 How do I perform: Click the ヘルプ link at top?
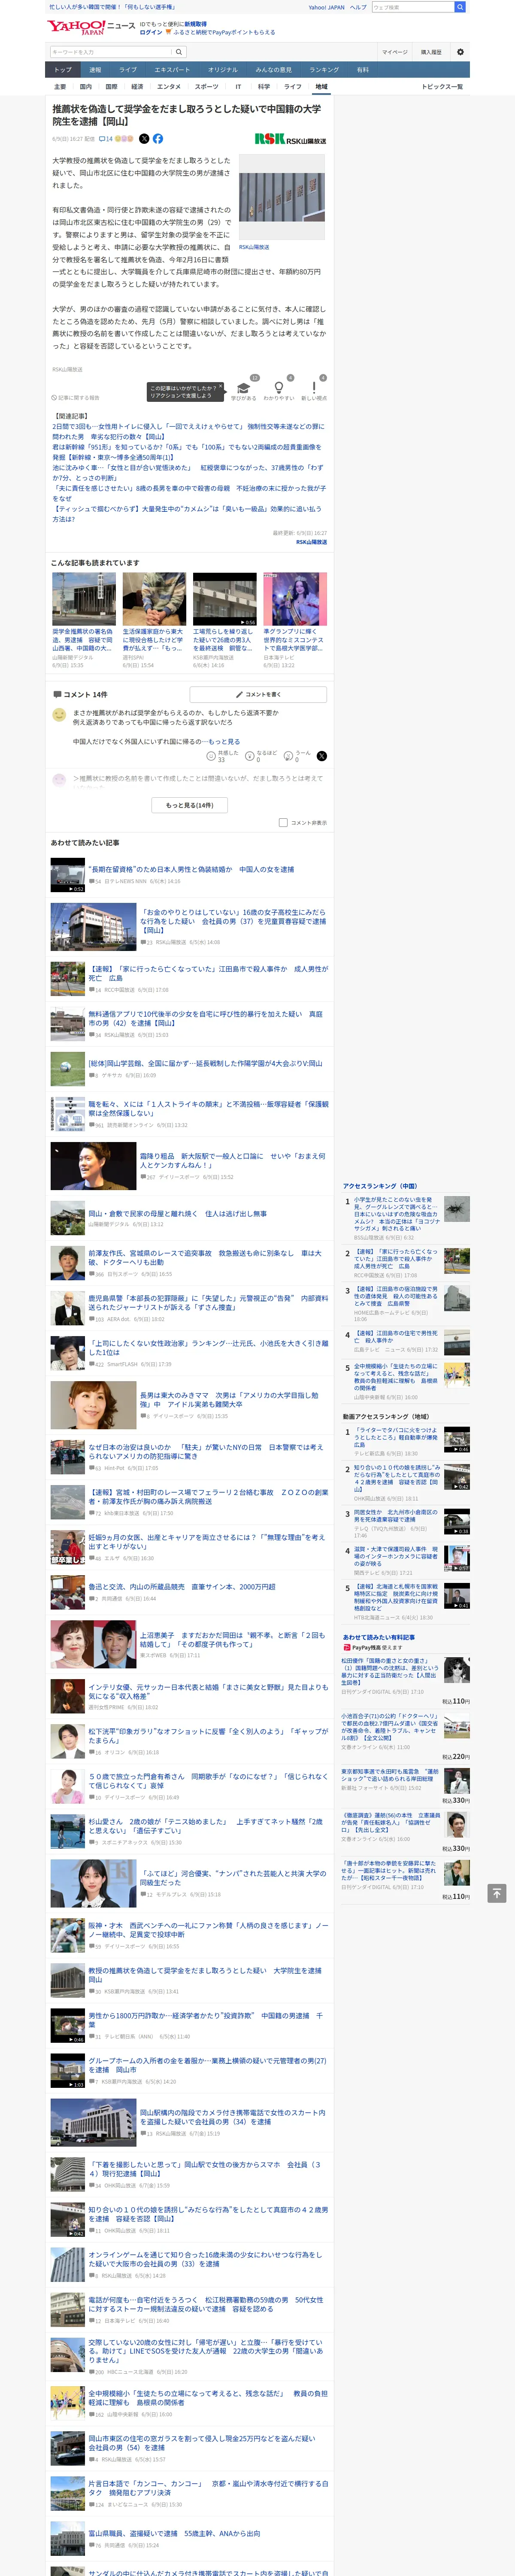click(358, 7)
